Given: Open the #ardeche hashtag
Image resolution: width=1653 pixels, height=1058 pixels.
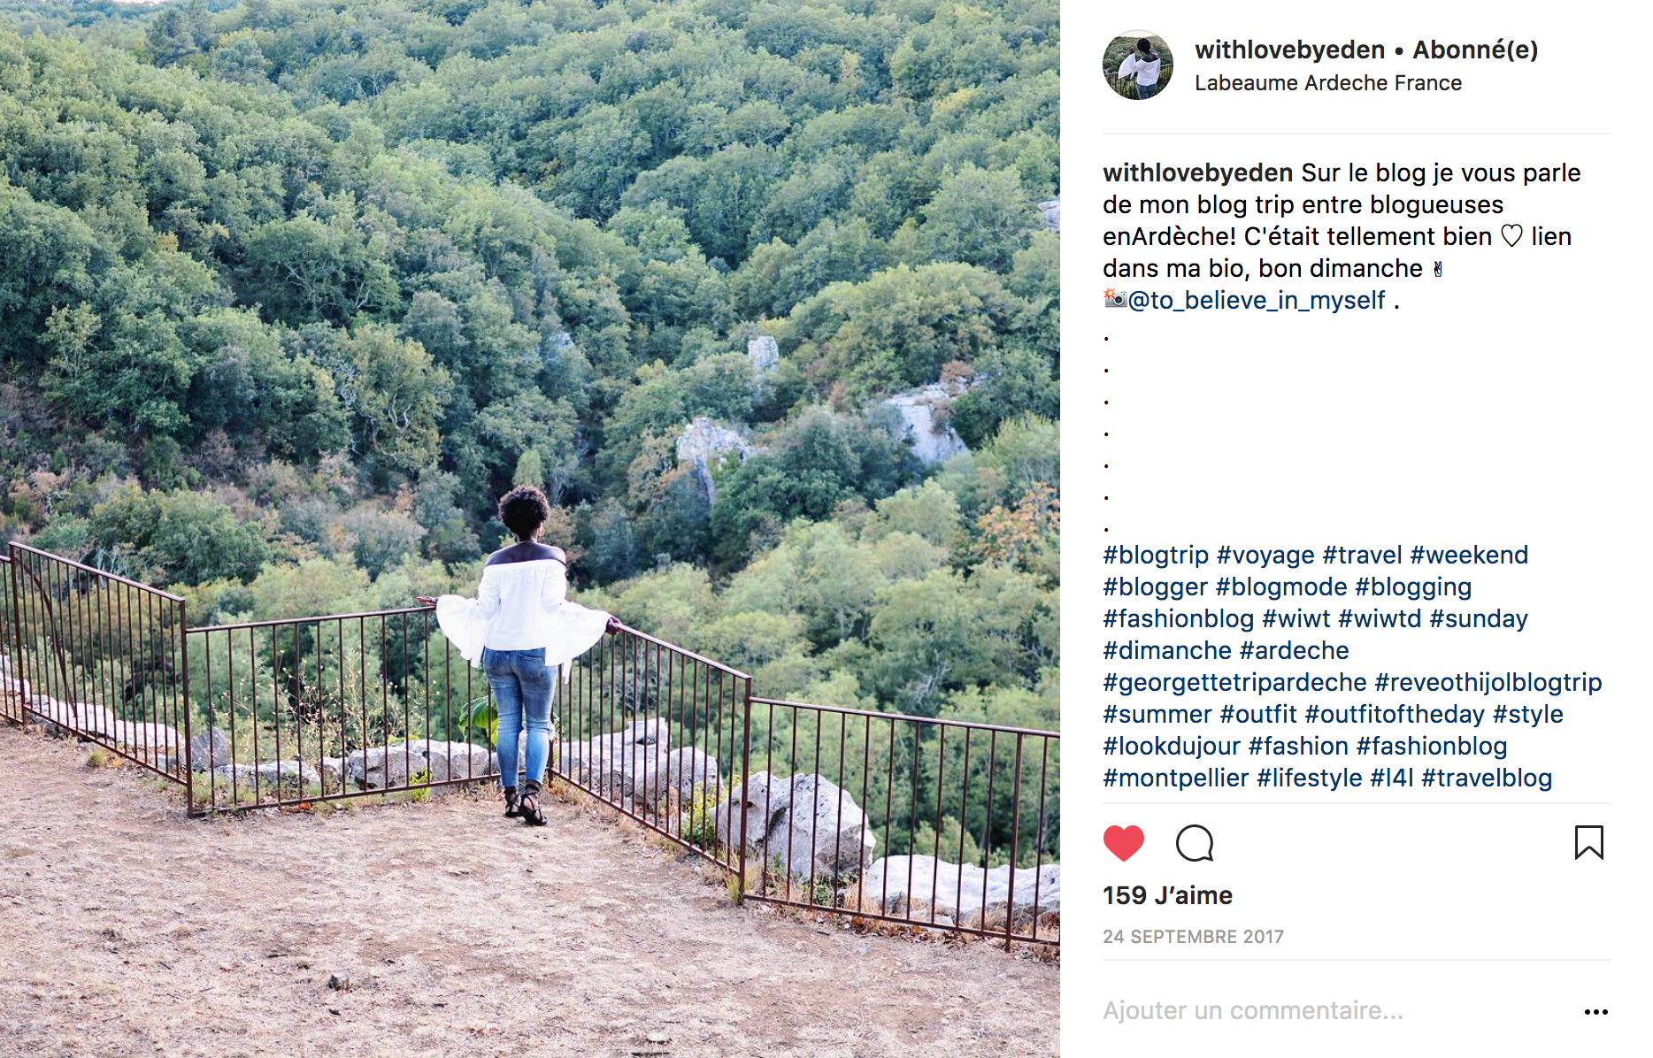Looking at the screenshot, I should coord(1294,651).
